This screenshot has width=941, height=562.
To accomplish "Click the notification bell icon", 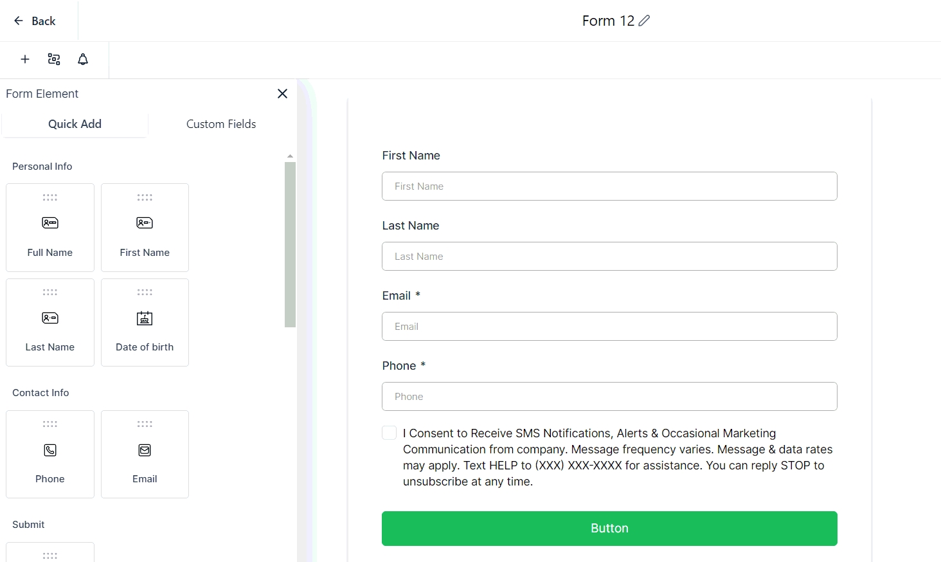I will coord(83,59).
